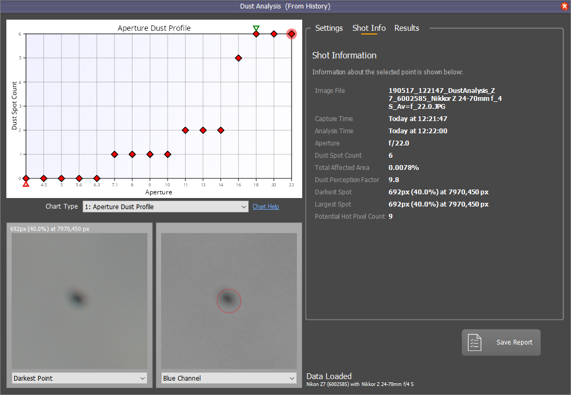
Task: Click the circled dust spot in blue channel preview
Action: [229, 301]
